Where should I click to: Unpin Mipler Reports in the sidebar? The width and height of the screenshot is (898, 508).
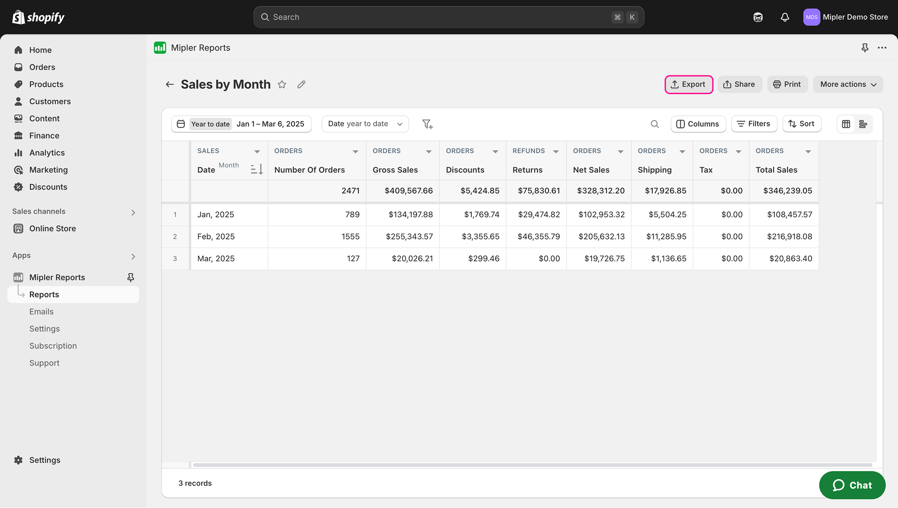130,277
